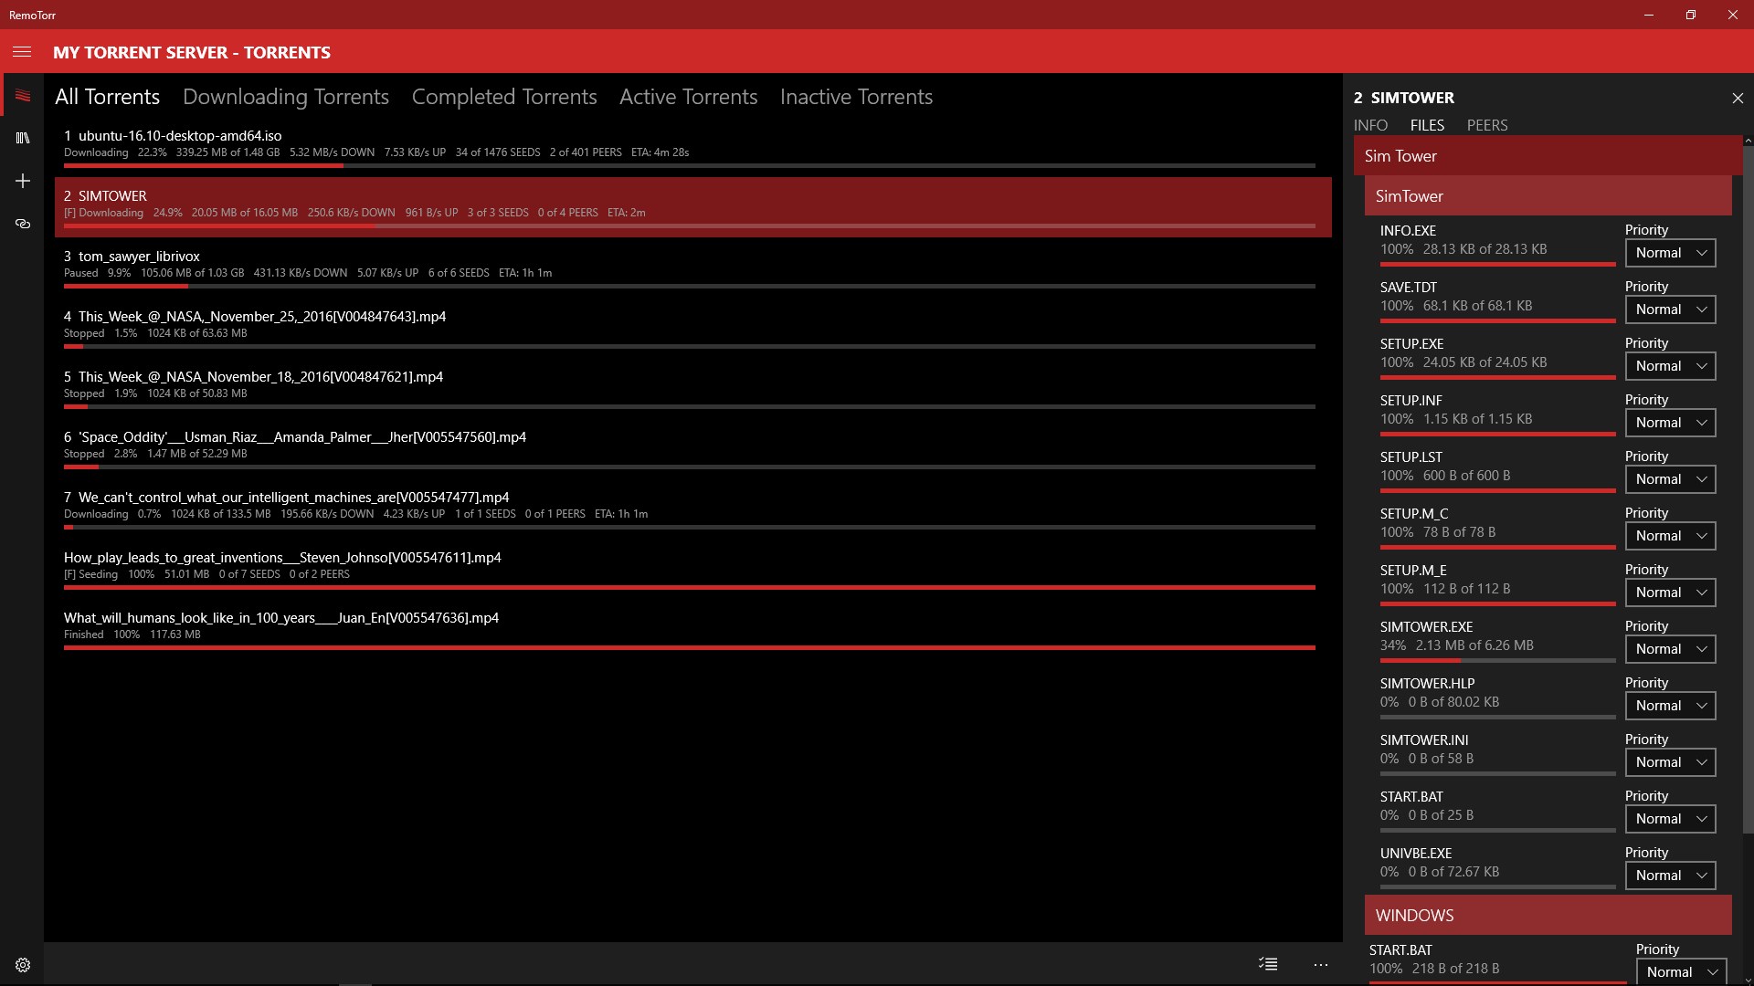Switch to Completed Torrents tab
The height and width of the screenshot is (986, 1754).
point(504,97)
